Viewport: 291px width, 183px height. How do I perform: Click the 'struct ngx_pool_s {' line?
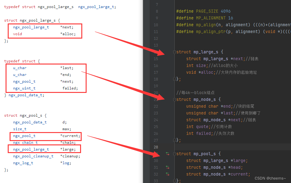click(25, 116)
